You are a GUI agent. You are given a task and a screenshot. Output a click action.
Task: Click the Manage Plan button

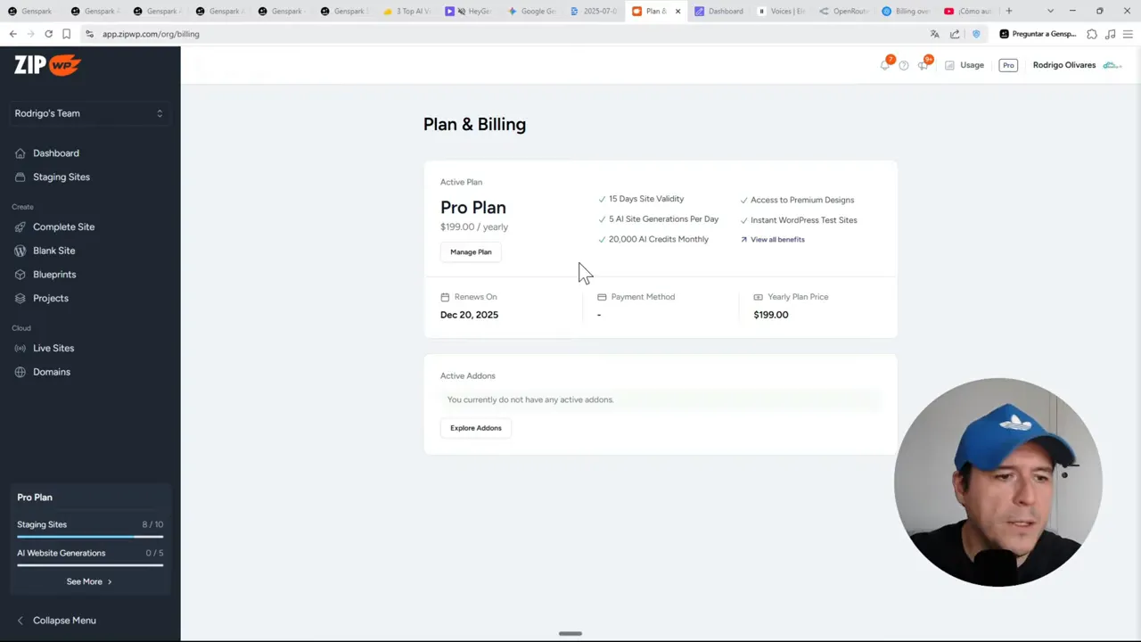[471, 252]
